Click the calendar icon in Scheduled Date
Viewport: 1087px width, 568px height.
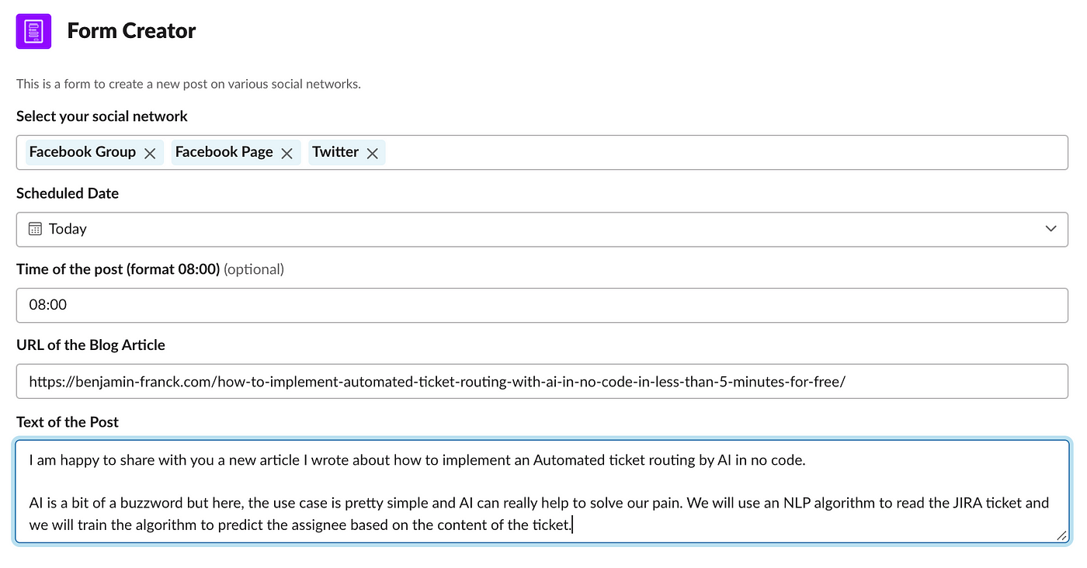tap(35, 229)
